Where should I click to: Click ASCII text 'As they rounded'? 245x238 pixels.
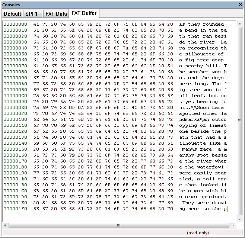pos(201,24)
